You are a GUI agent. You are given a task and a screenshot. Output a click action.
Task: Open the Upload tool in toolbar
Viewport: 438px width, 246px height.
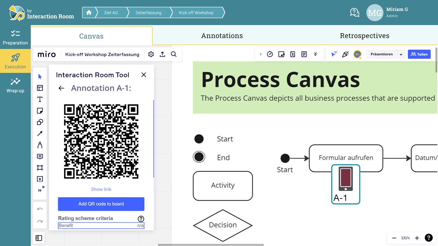click(x=40, y=179)
